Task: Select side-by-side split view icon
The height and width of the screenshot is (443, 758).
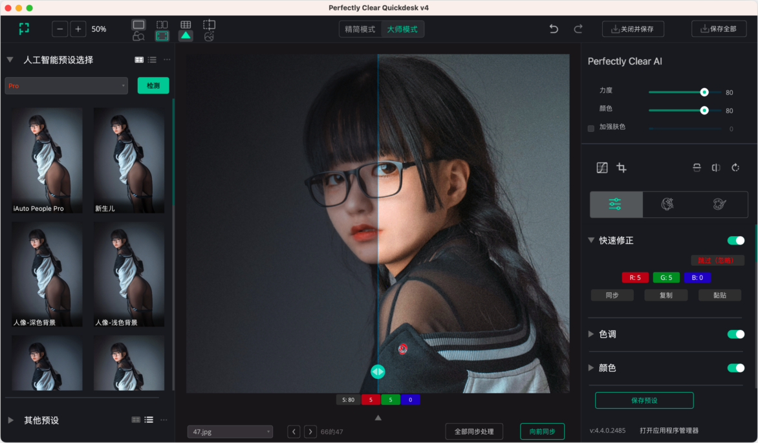Action: (x=162, y=25)
